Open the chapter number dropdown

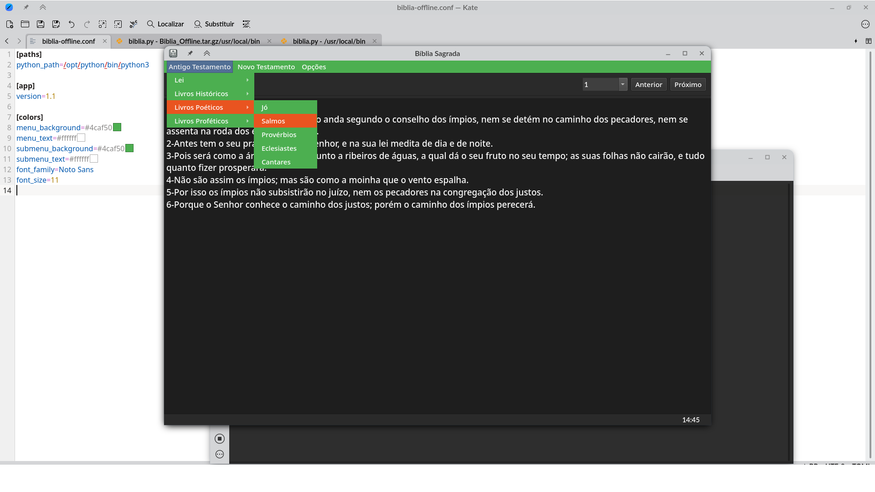click(x=623, y=84)
